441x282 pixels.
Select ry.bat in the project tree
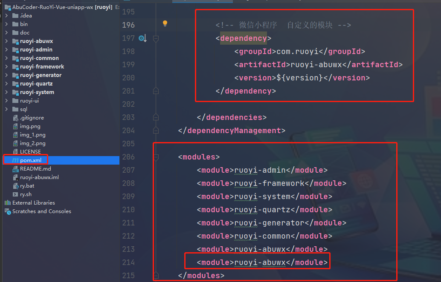click(27, 186)
